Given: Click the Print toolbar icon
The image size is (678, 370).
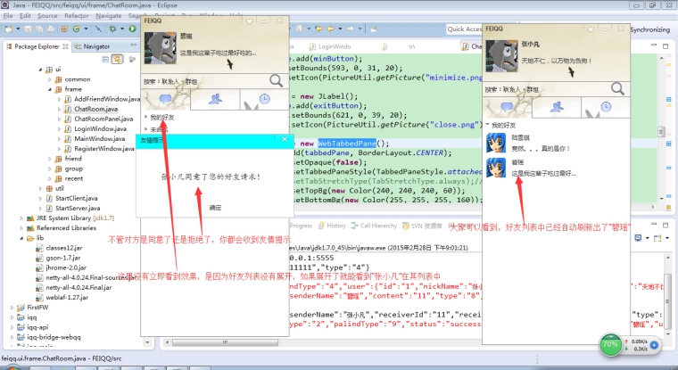Looking at the screenshot, I should pyautogui.click(x=51, y=29).
